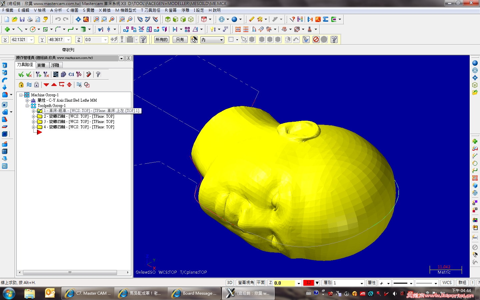Toggle the folder icon of operation 4
Viewport: 480px width, 300px height.
pyautogui.click(x=40, y=127)
